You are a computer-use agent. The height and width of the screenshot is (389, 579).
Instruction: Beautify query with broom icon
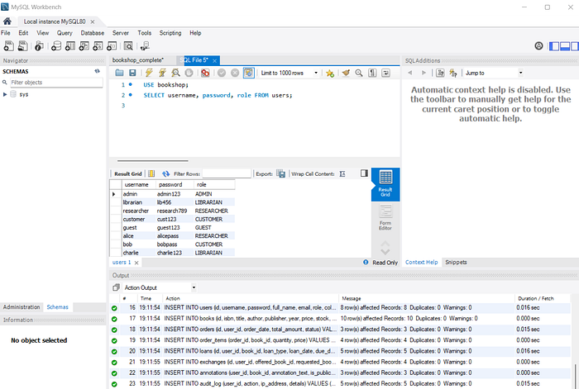point(346,73)
